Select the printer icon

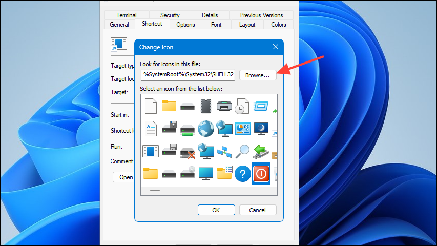pyautogui.click(x=224, y=106)
